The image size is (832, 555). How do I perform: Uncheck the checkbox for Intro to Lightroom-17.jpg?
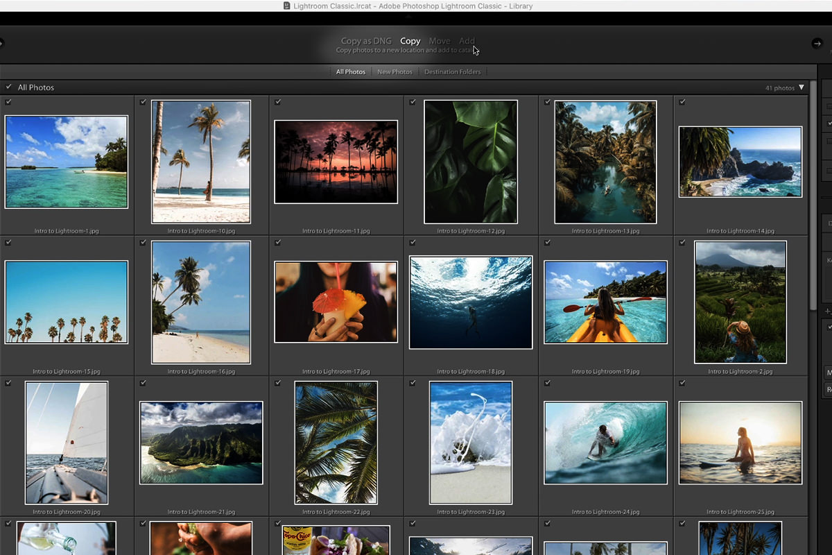(277, 242)
